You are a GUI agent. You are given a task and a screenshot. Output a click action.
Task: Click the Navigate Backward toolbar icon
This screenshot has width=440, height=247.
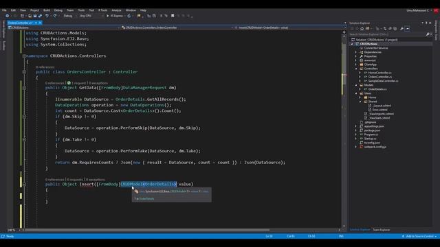(x=8, y=16)
